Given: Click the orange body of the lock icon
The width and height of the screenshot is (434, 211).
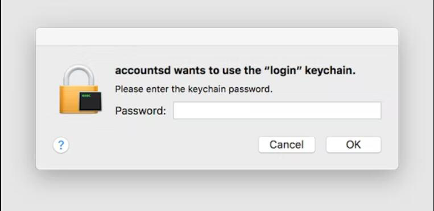Looking at the screenshot, I should [70, 99].
